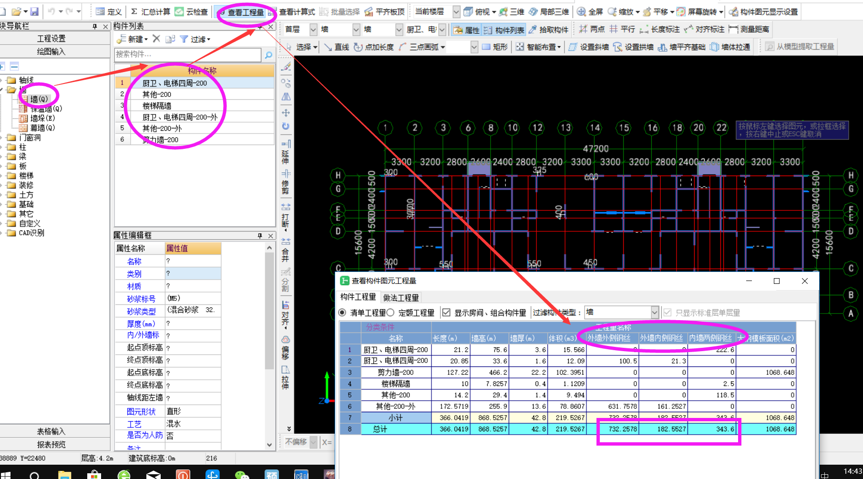Open 俯视 view dropdown arrow
The image size is (863, 479).
click(x=494, y=12)
